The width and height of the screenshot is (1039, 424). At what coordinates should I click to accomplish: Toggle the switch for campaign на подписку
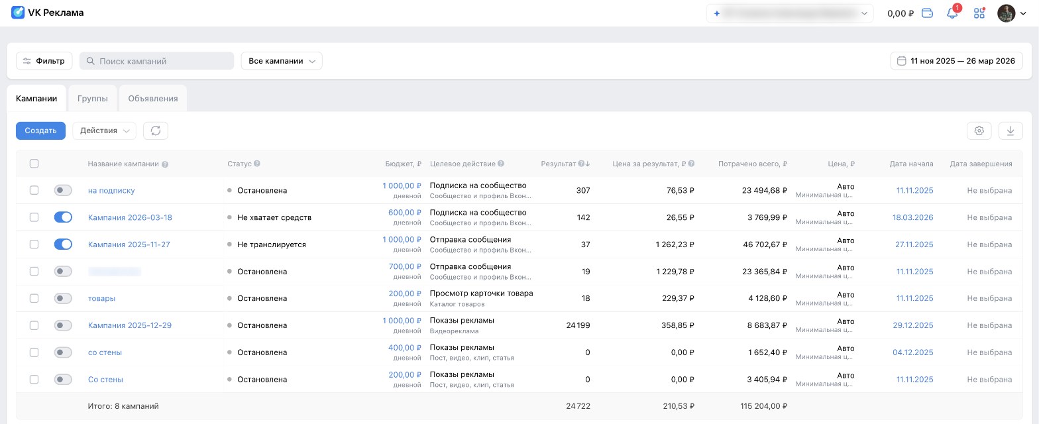[63, 190]
